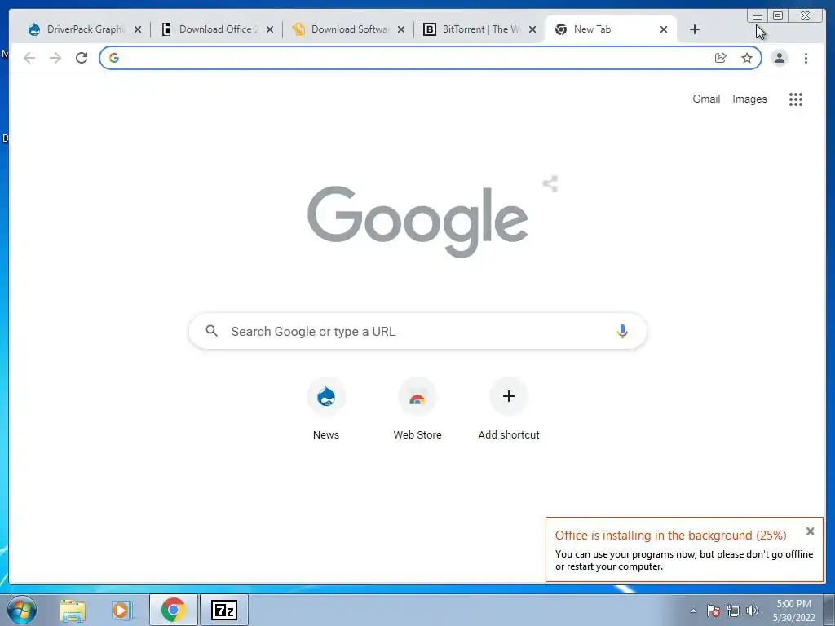The height and width of the screenshot is (626, 835).
Task: Minimize the Chrome window
Action: (758, 16)
